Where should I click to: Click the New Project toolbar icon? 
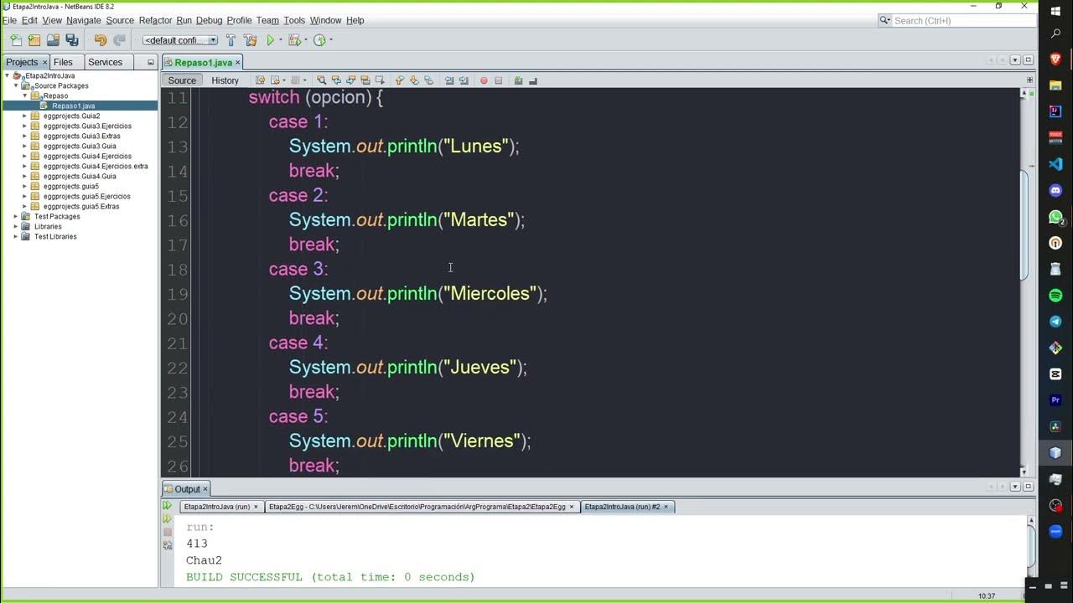tap(34, 40)
